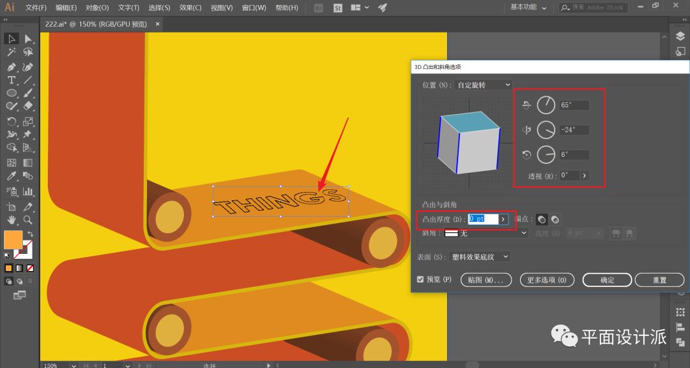
Task: Activate the Zoom magnifier tool
Action: pos(28,220)
